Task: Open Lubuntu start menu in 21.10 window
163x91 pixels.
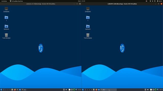Action: (x=1, y=90)
